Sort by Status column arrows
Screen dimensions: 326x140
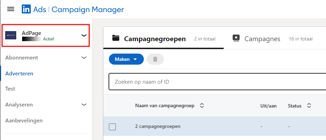coord(309,105)
